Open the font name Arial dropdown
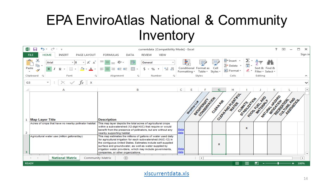333x187 pixels. point(73,62)
